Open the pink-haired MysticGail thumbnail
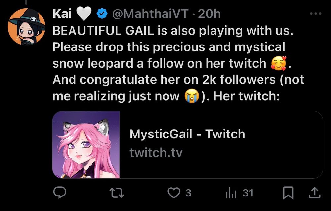Viewport: 331px width, 211px height. click(x=86, y=145)
